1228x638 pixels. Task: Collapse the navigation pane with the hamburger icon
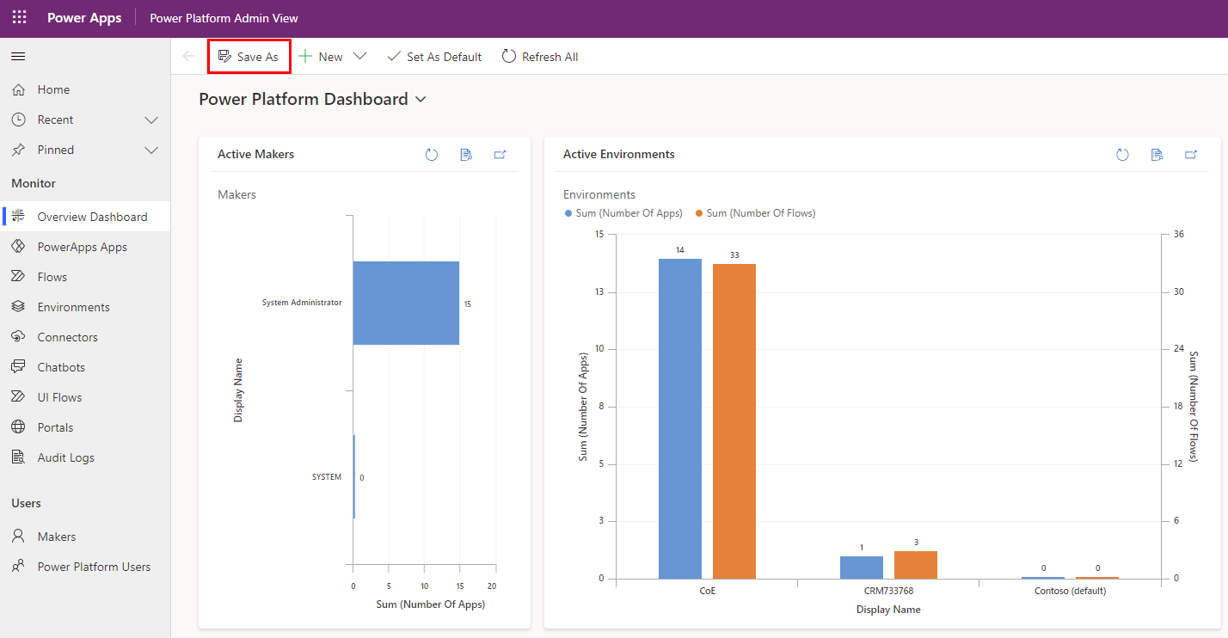[17, 57]
